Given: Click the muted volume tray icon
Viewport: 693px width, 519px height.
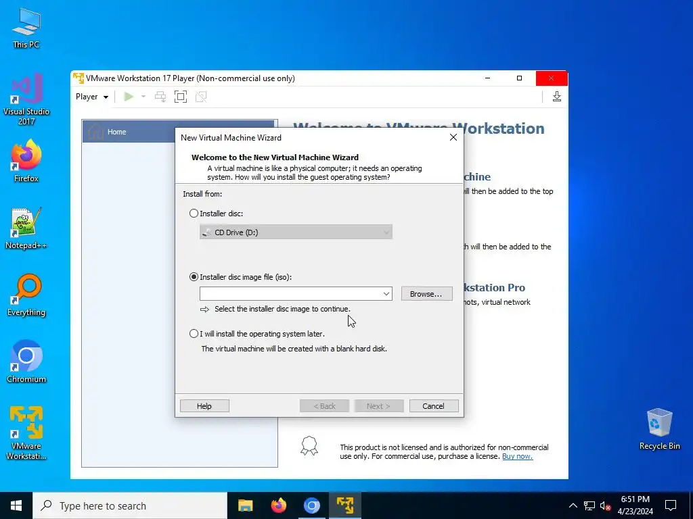Looking at the screenshot, I should point(605,505).
